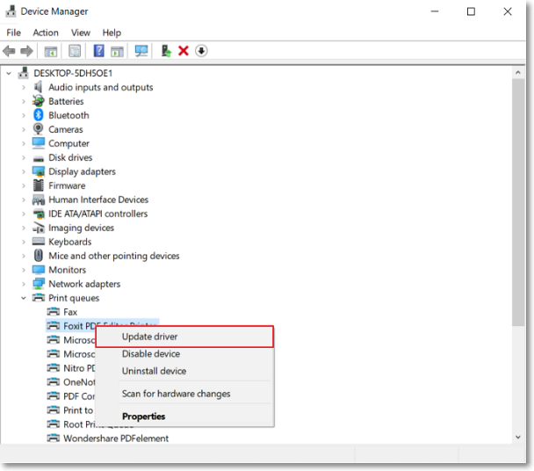Collapse the DESKTOP-5DH5OE1 root node
Screen dimensions: 534x471
9,73
